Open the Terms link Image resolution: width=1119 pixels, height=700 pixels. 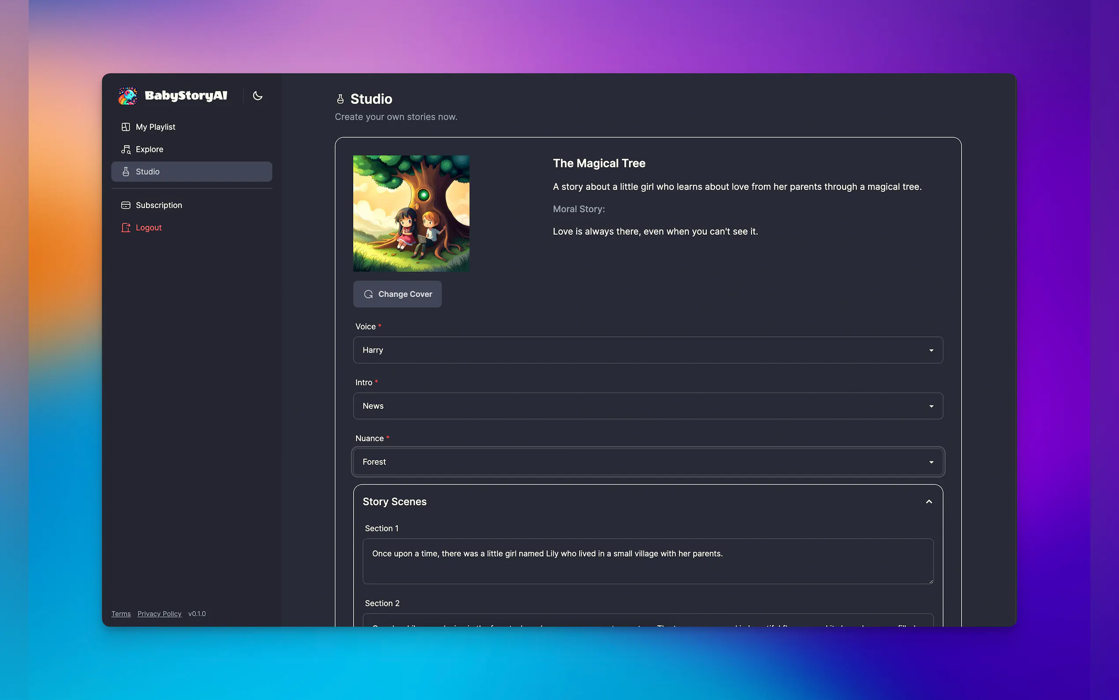[x=121, y=614]
